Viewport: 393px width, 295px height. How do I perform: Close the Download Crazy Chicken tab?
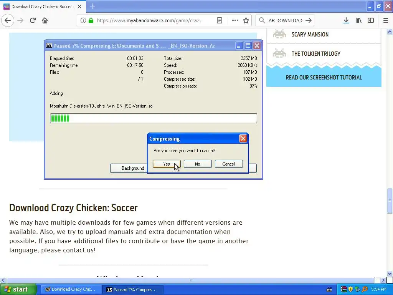point(79,7)
